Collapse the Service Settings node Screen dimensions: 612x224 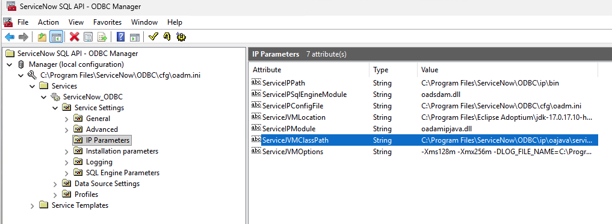click(55, 108)
